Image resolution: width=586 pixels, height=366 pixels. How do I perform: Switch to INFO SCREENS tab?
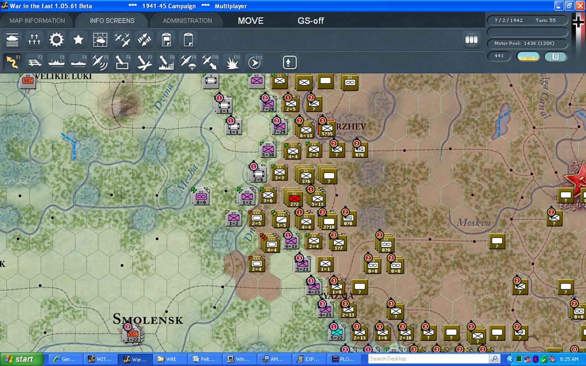(x=112, y=21)
